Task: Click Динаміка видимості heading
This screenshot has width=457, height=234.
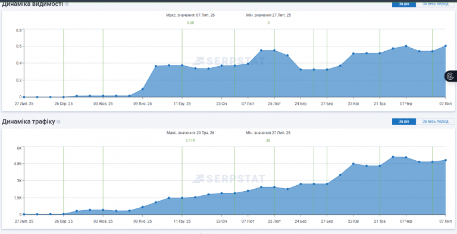Action: click(x=32, y=4)
